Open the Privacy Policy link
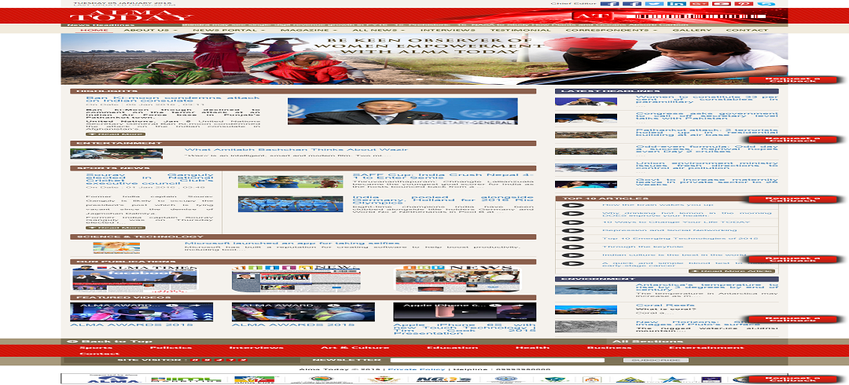This screenshot has width=849, height=385. coord(417,369)
